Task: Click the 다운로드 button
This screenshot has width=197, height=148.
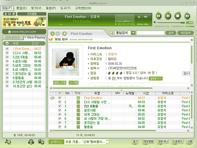Action: pos(177,142)
